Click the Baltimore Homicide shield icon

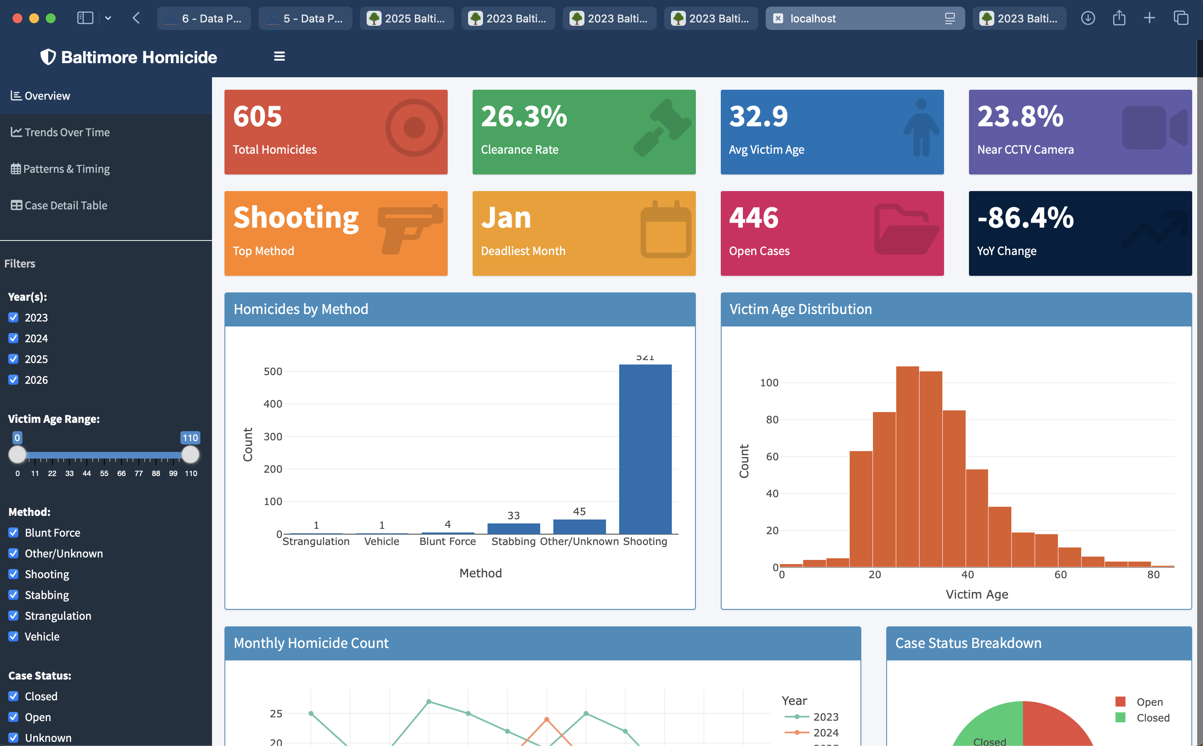47,57
